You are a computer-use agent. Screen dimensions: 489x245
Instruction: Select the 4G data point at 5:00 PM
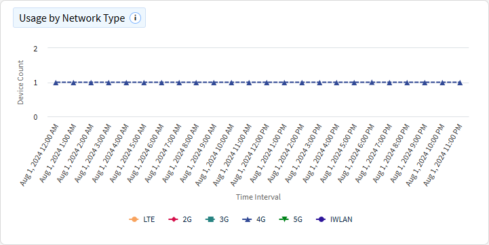pyautogui.click(x=355, y=83)
